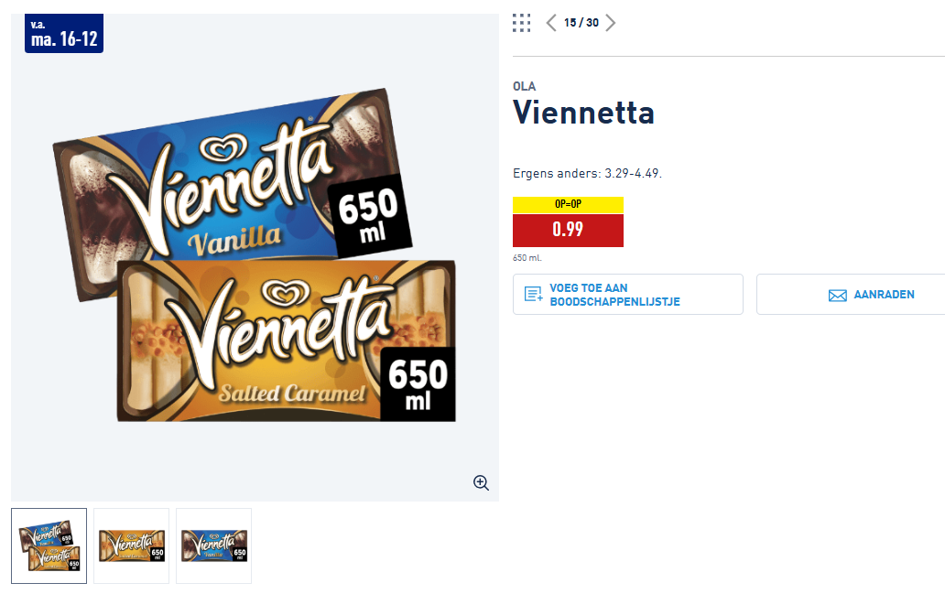
Task: Click the yellow OP=OP label
Action: 568,204
